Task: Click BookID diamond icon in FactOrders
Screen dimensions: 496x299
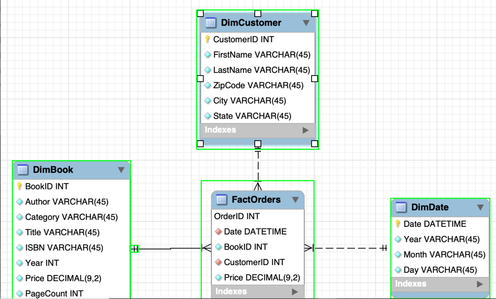Action: pyautogui.click(x=219, y=247)
